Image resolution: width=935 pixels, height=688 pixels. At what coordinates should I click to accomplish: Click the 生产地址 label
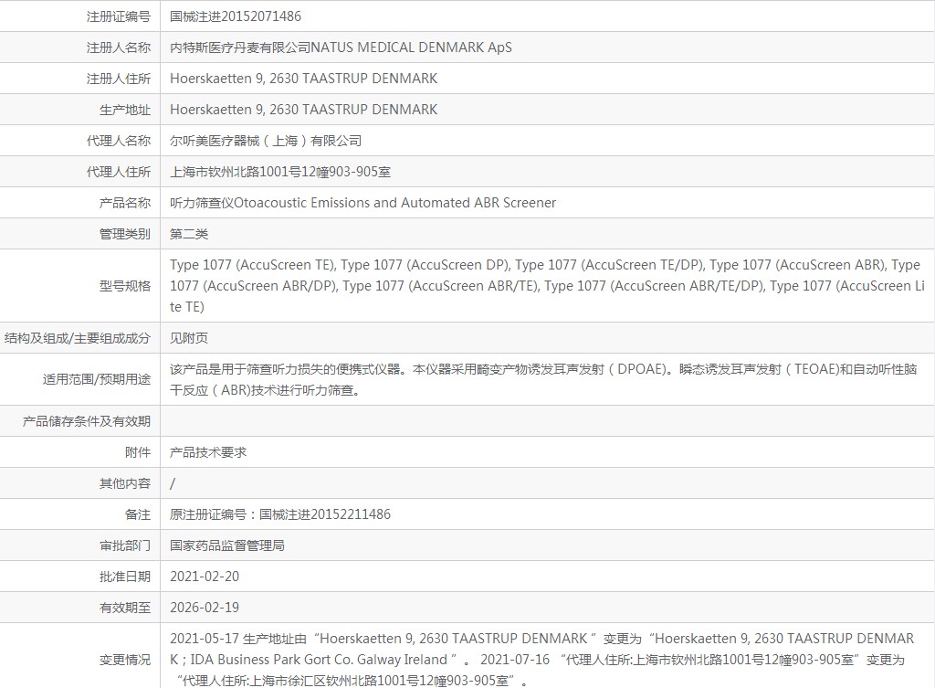(x=125, y=110)
